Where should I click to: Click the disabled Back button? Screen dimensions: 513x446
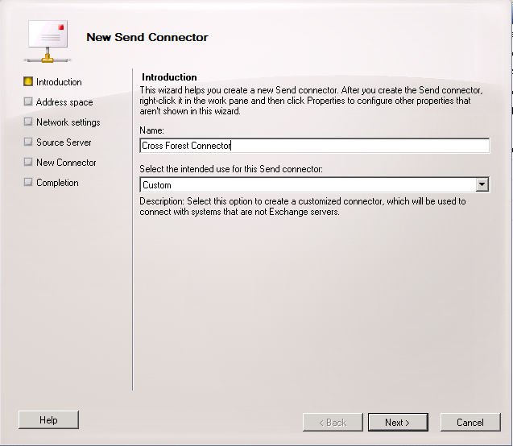pos(333,422)
